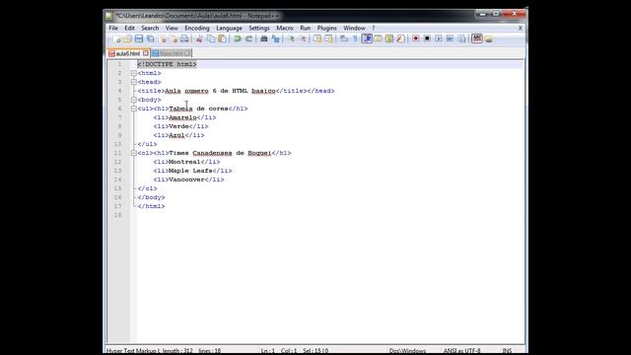Toggle show all characters pilcrow icon
This screenshot has height=355, width=631.
point(355,39)
